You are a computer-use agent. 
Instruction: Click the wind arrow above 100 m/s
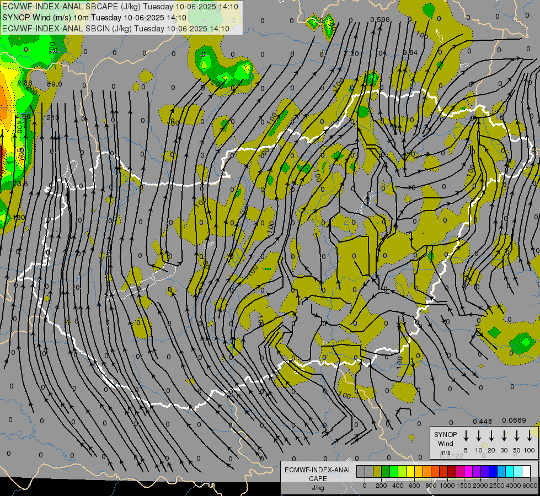[530, 436]
